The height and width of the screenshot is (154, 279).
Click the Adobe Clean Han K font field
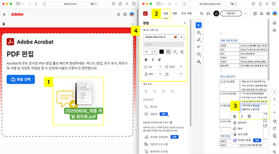[x=161, y=37]
